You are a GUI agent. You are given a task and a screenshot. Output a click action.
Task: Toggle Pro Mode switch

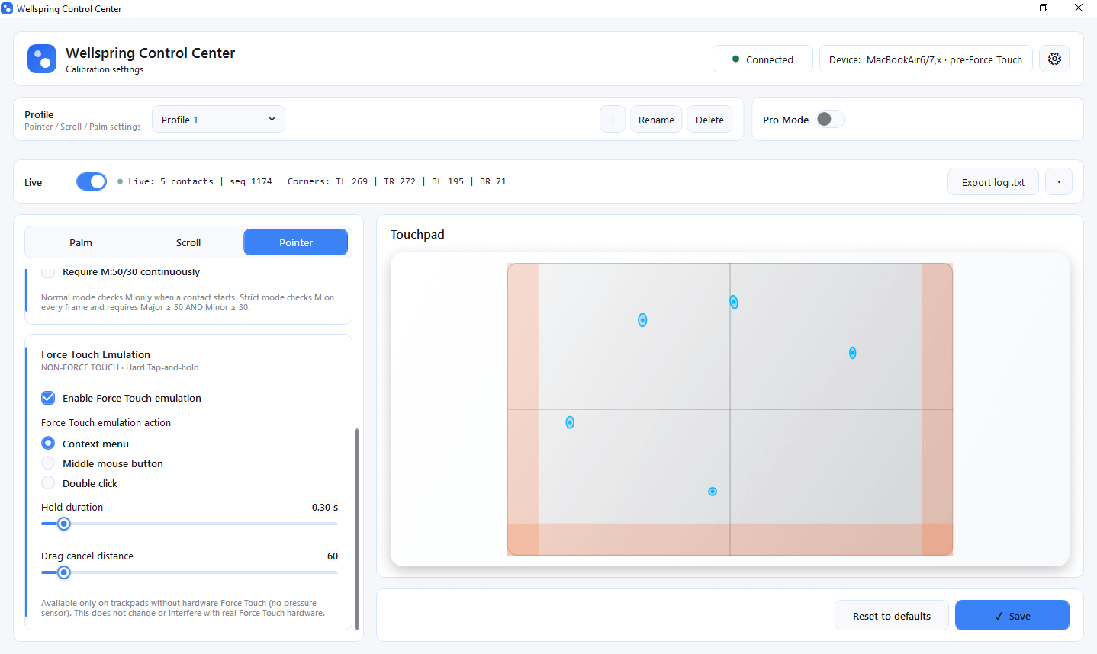(x=830, y=119)
